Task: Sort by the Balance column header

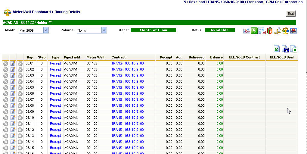Action: (x=216, y=57)
